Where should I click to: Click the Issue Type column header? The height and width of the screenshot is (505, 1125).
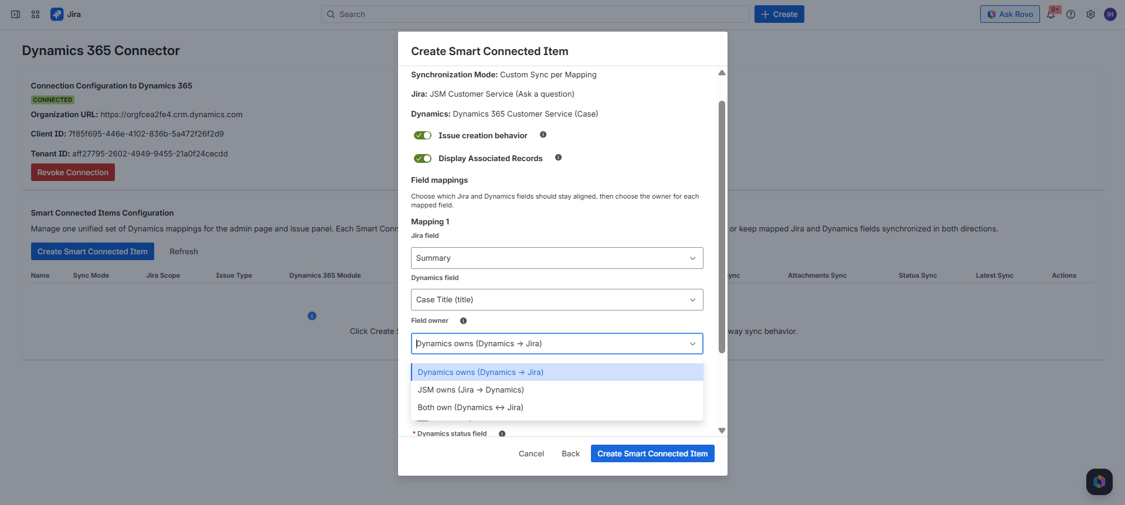234,275
